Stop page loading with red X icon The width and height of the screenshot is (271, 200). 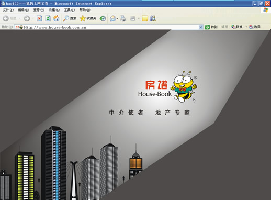39,18
